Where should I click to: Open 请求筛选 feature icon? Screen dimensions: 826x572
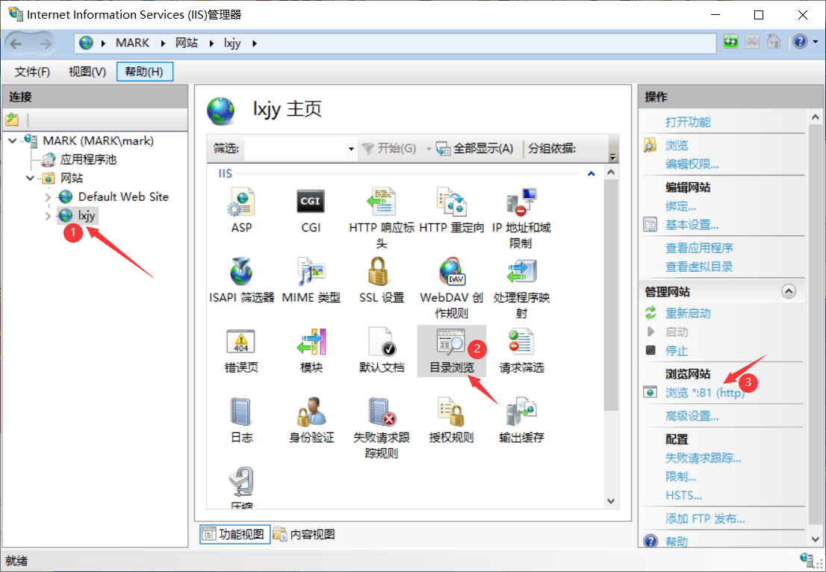[x=521, y=350]
